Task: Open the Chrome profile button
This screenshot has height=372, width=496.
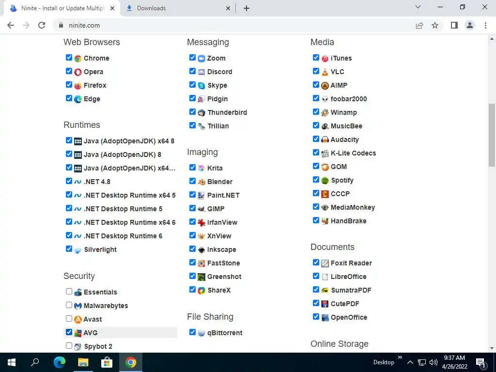Action: (x=470, y=25)
